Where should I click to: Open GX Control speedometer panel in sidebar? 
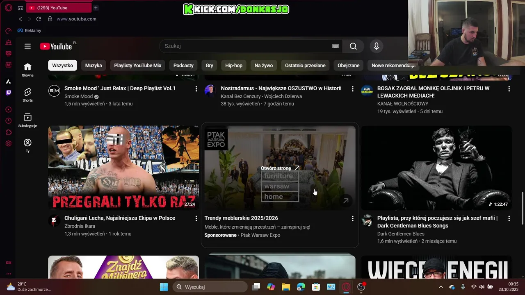[x=8, y=31]
